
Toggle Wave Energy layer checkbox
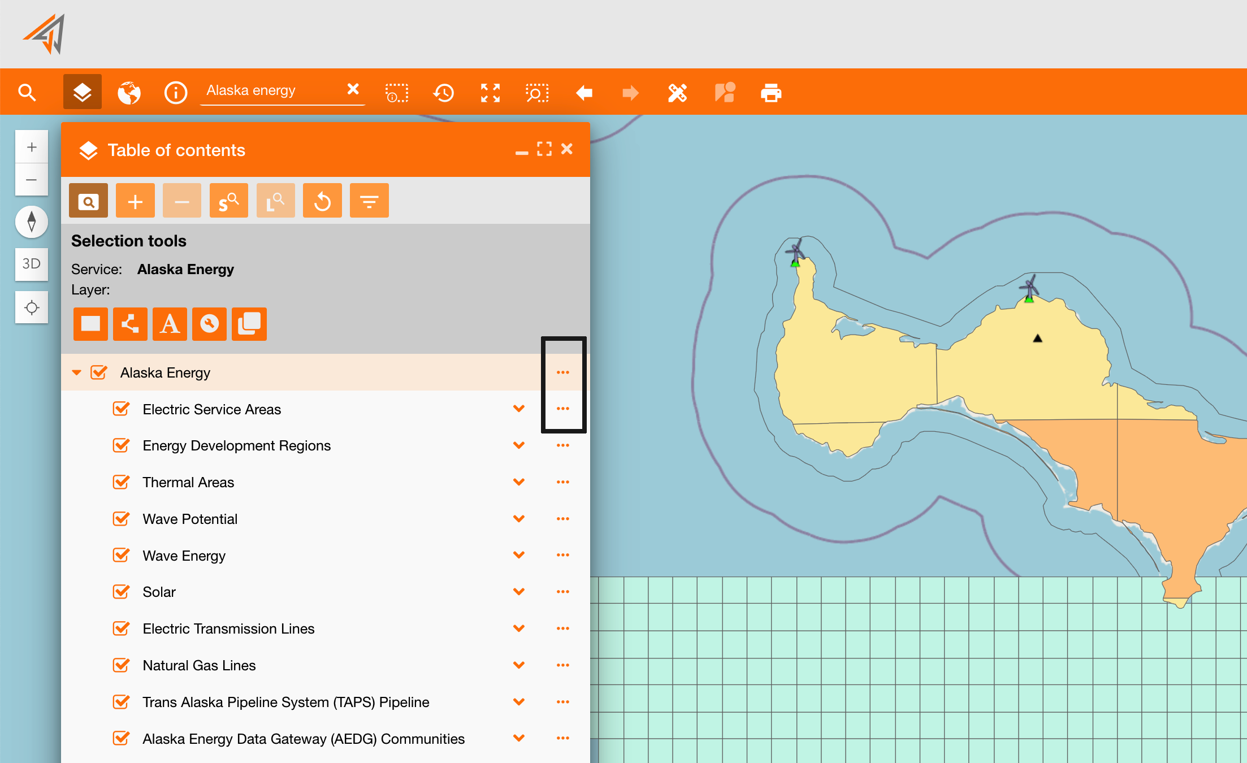tap(121, 555)
